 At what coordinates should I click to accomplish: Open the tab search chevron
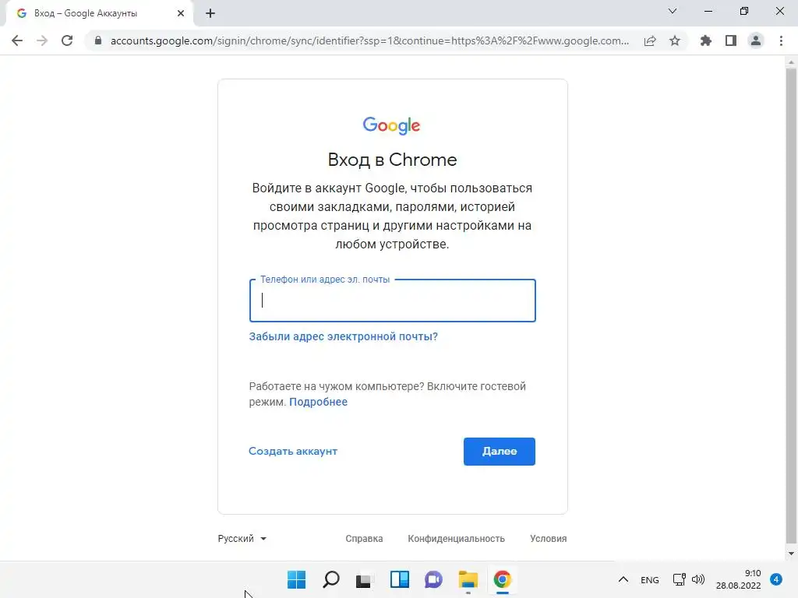click(673, 11)
